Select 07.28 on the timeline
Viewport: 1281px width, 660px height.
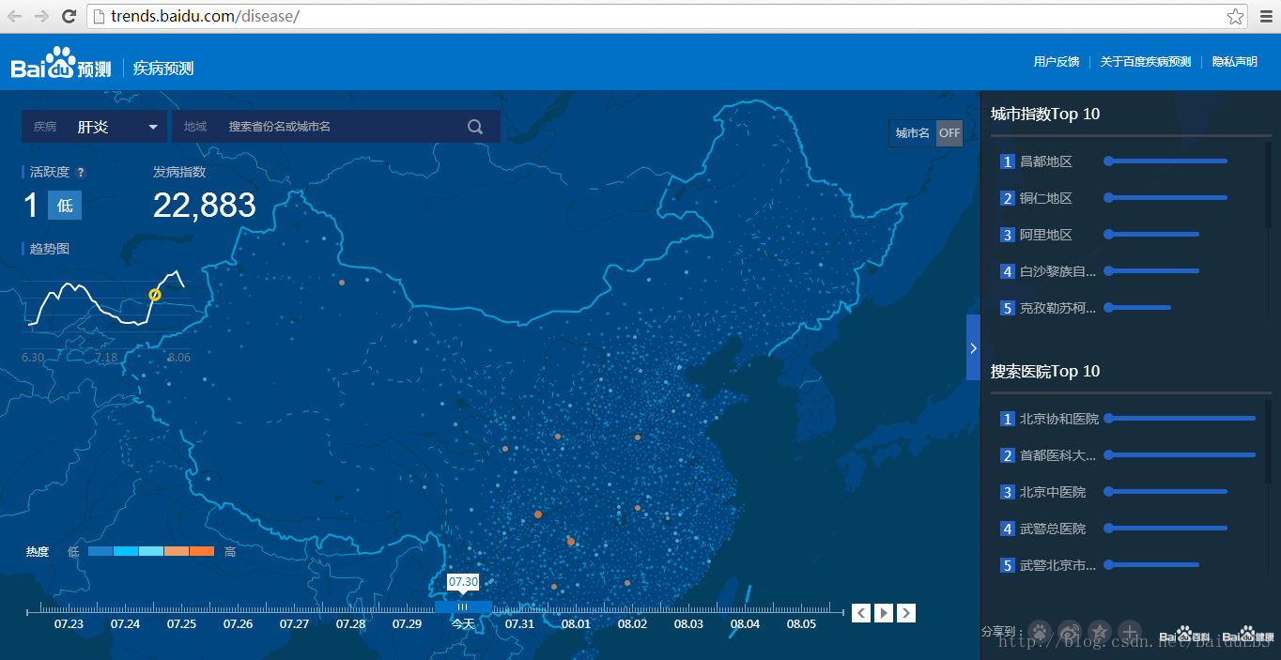pos(350,624)
